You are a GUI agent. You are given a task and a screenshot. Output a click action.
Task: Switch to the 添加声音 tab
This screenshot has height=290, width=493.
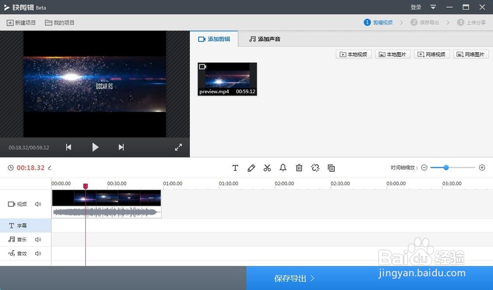tap(264, 39)
